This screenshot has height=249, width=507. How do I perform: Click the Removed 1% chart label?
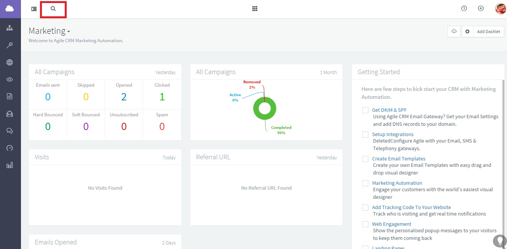click(x=252, y=84)
